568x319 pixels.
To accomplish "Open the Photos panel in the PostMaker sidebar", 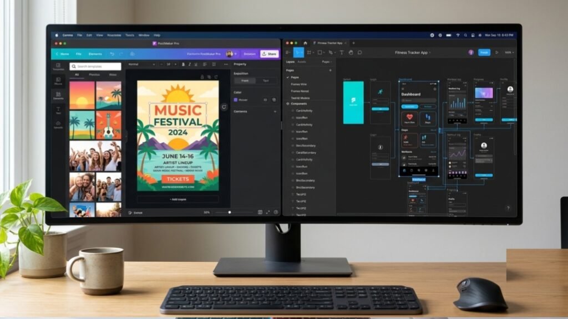I will tap(58, 81).
